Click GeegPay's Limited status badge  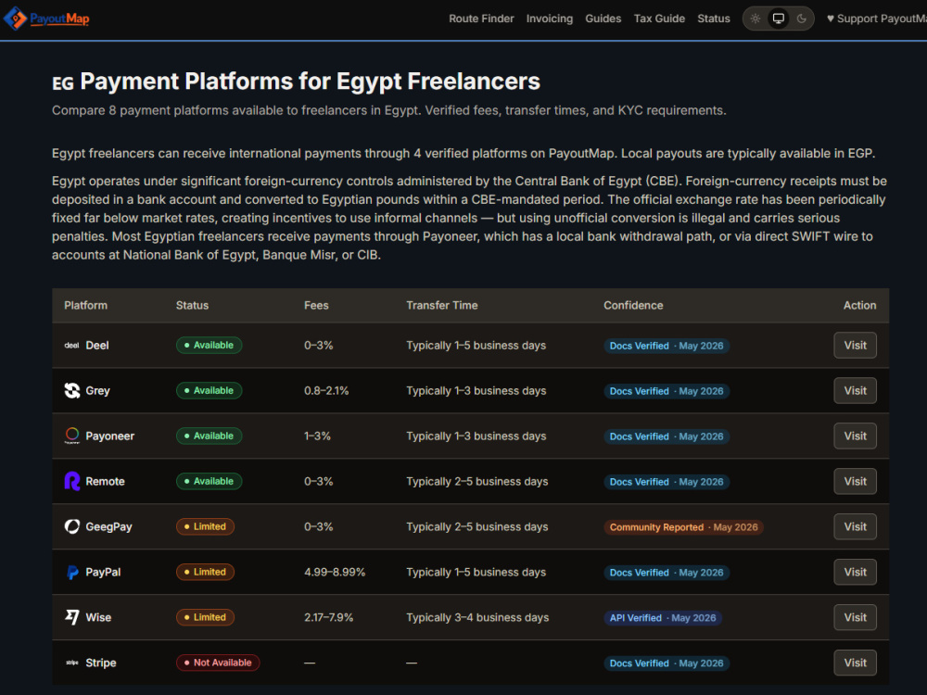click(x=205, y=526)
